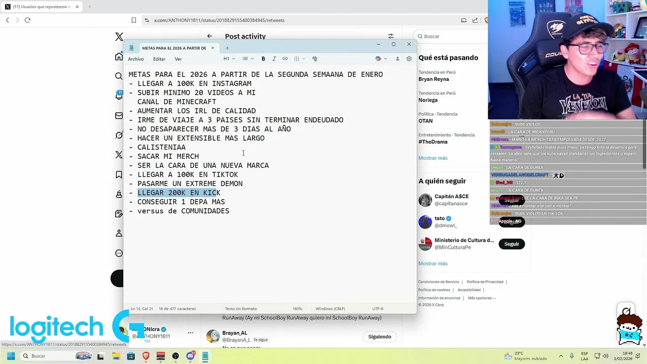Open Información de anuncios link
647x364 pixels.
point(439,298)
